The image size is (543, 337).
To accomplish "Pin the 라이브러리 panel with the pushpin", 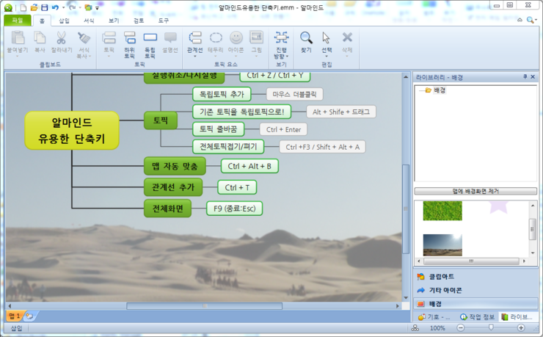I will pyautogui.click(x=525, y=77).
